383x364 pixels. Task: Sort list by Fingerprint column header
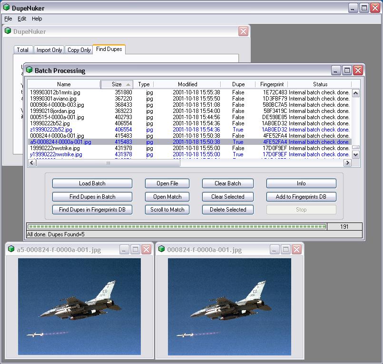click(272, 84)
